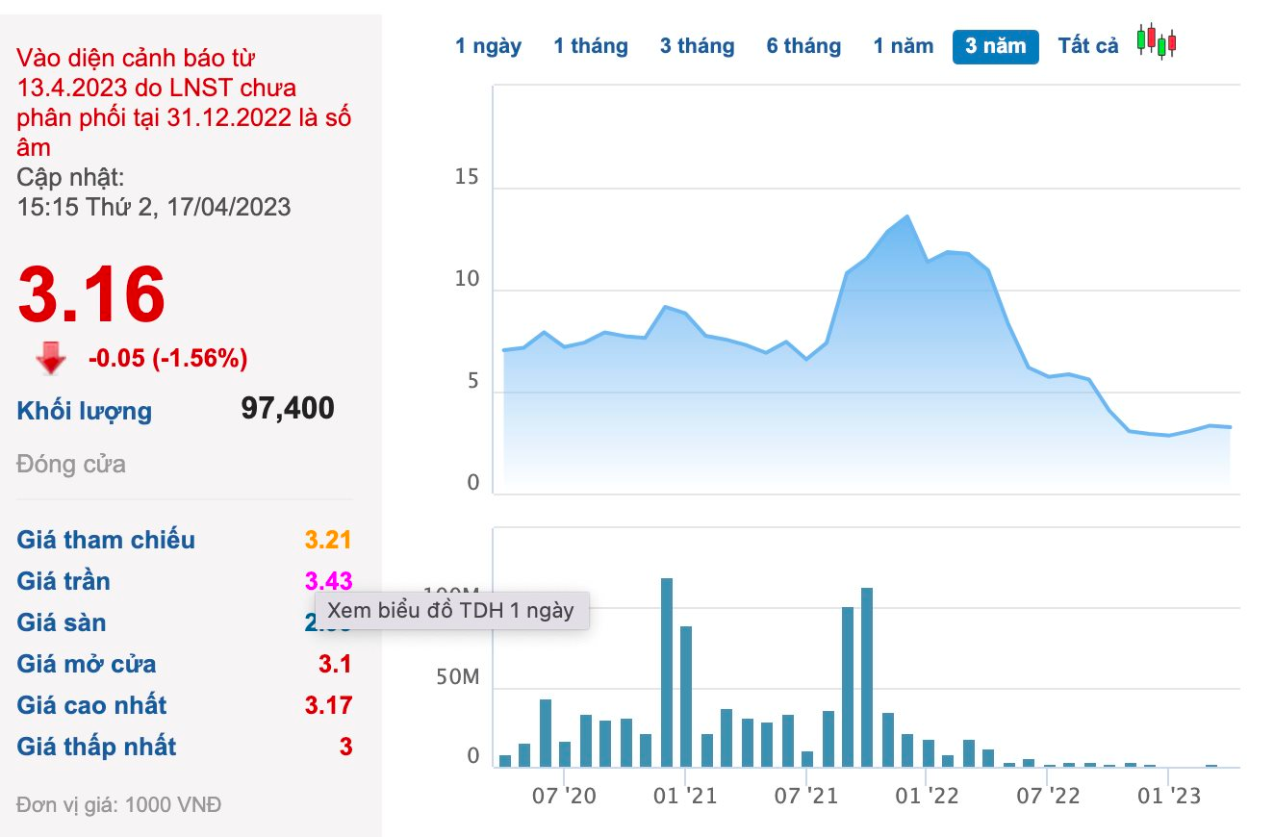Select the 1 ngày time range

[x=488, y=46]
